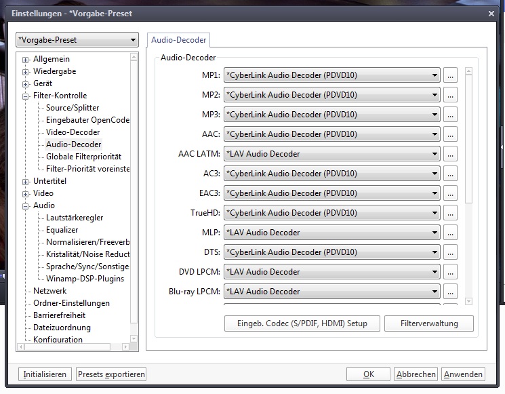Click decoder list scroll-down arrow
This screenshot has height=394, width=505.
pos(468,302)
